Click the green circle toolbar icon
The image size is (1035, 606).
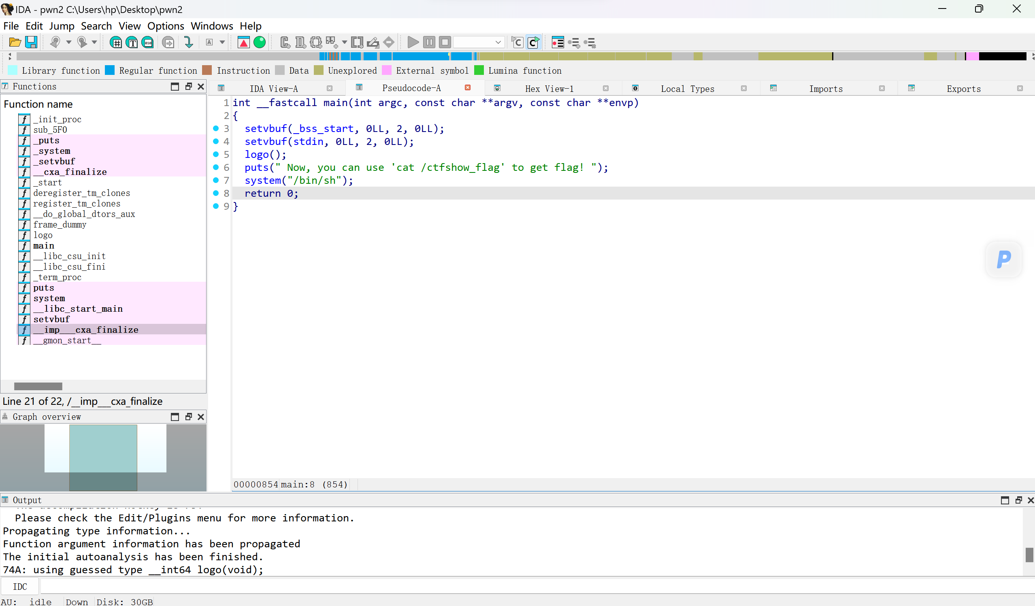[x=260, y=42]
